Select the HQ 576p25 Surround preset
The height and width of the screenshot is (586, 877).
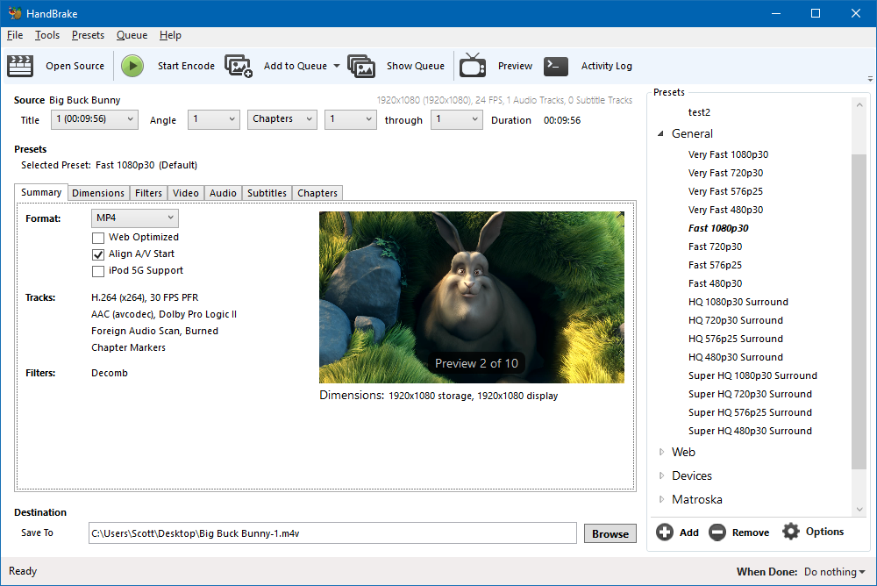[x=736, y=339]
